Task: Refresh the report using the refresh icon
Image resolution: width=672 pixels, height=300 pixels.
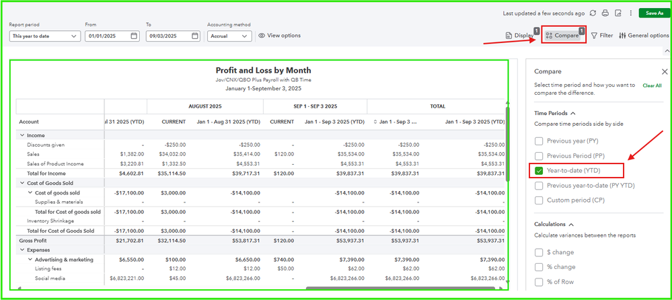Action: (x=593, y=13)
